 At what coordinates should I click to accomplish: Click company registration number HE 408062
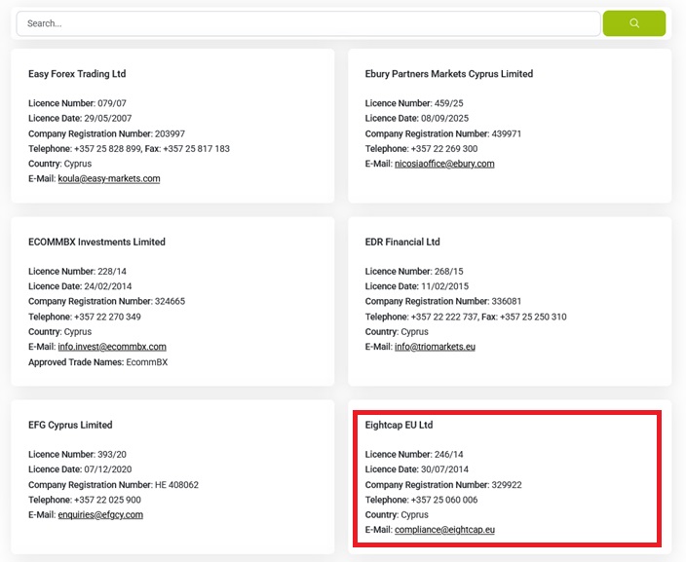coord(176,485)
